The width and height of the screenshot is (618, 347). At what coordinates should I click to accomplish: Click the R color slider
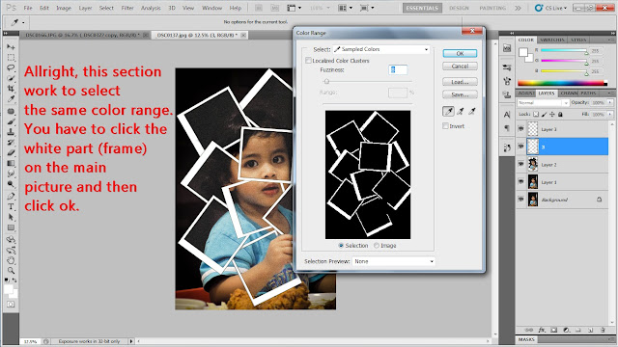(564, 50)
